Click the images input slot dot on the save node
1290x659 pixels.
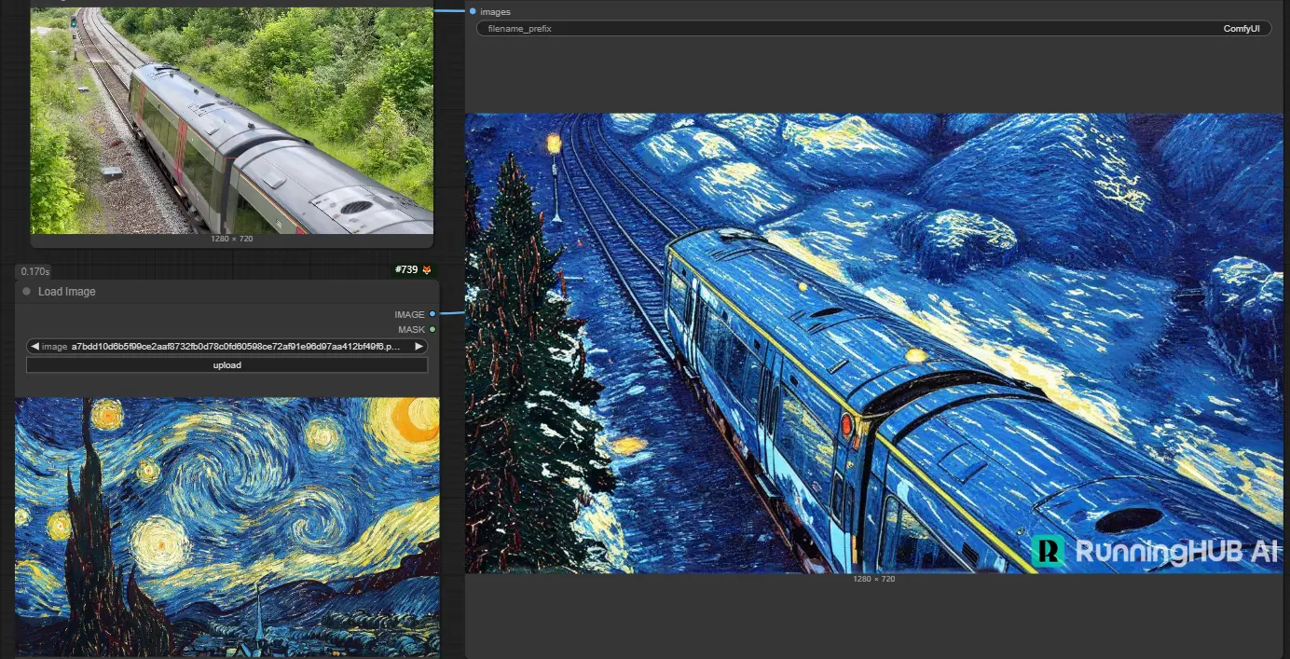tap(473, 11)
